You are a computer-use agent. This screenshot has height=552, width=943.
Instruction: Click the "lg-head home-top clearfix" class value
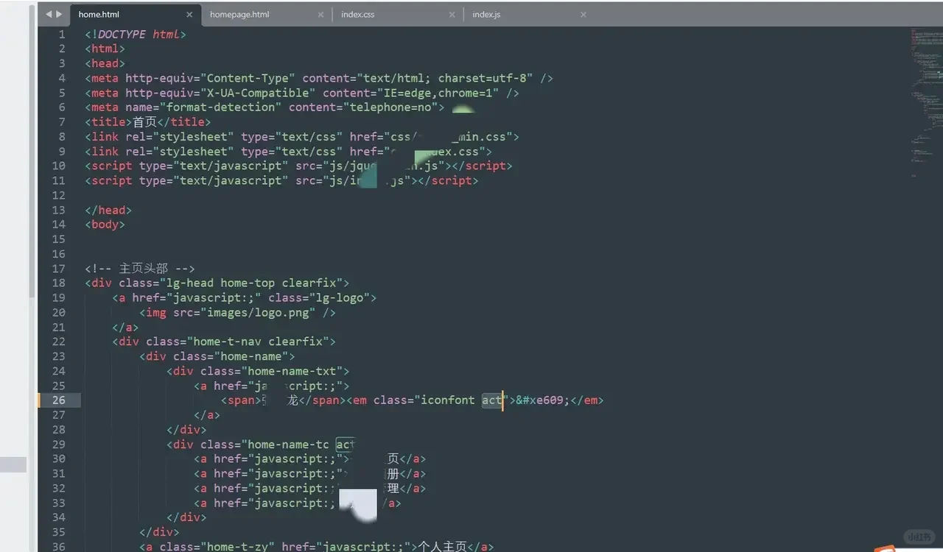(x=251, y=283)
